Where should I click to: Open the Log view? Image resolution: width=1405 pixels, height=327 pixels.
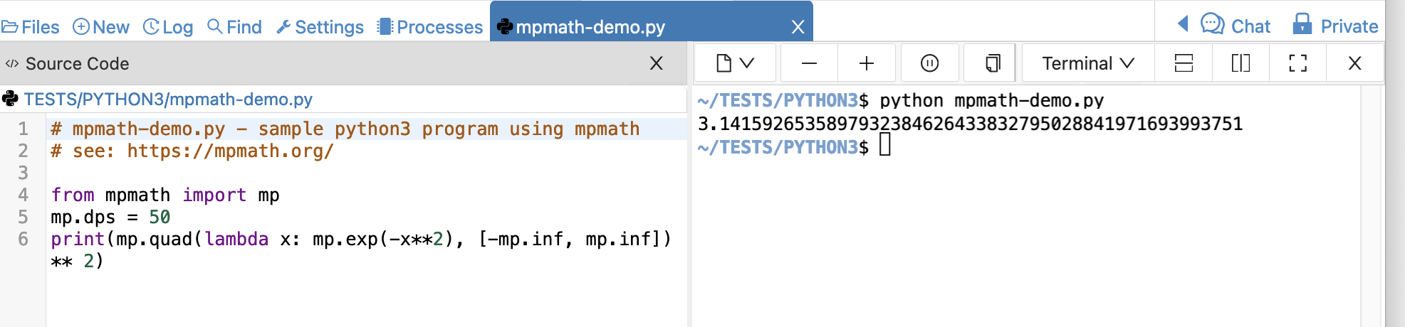click(x=168, y=27)
